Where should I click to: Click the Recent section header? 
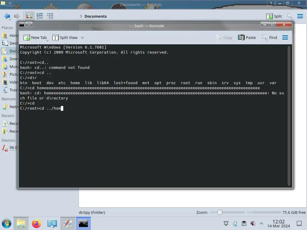(8, 116)
